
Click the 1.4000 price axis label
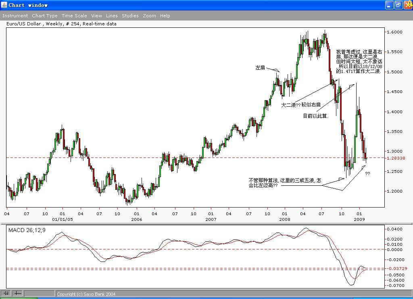[x=394, y=112]
